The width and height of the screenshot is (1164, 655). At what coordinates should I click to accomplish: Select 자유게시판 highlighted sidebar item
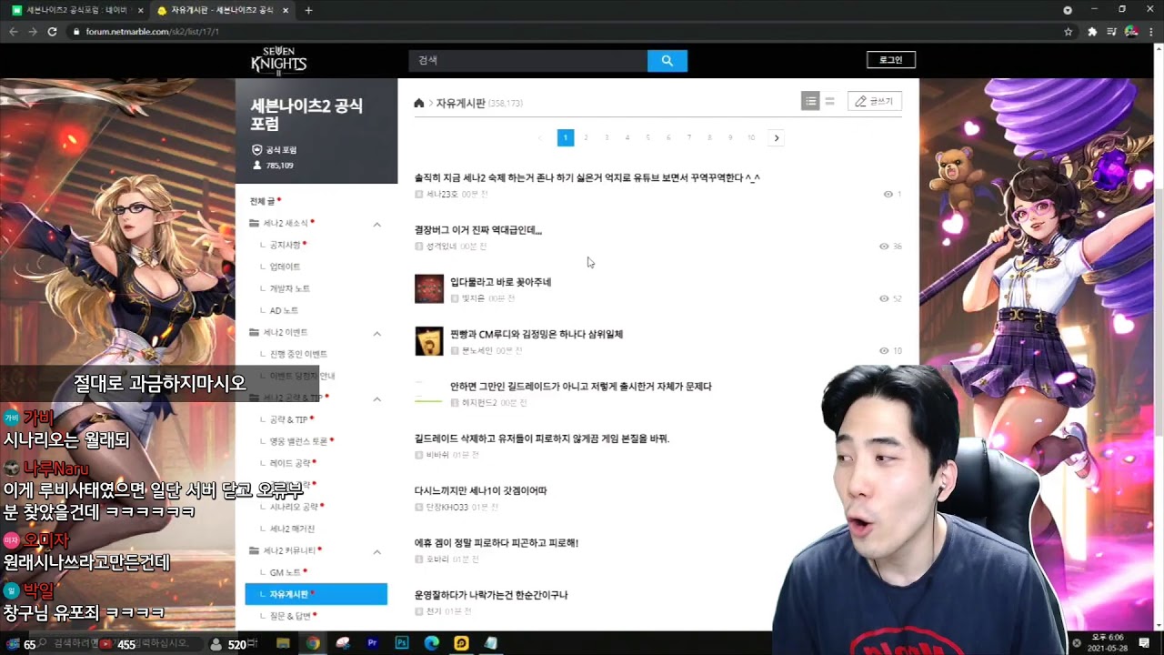(x=316, y=594)
